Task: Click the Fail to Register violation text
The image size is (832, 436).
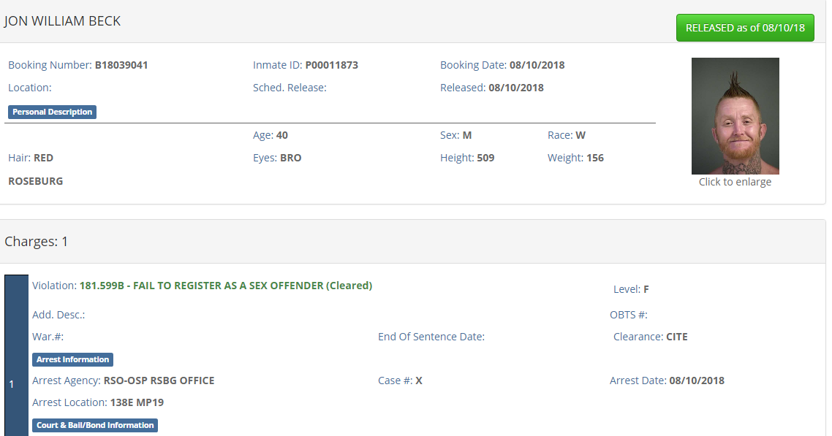Action: [x=225, y=286]
